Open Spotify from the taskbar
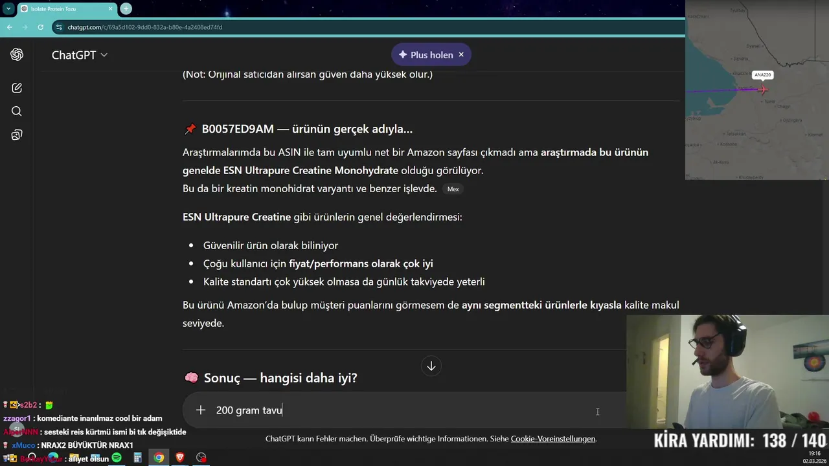The height and width of the screenshot is (466, 829). [x=117, y=458]
